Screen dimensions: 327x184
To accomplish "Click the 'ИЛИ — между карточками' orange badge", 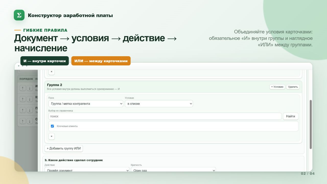I will coord(101,61).
